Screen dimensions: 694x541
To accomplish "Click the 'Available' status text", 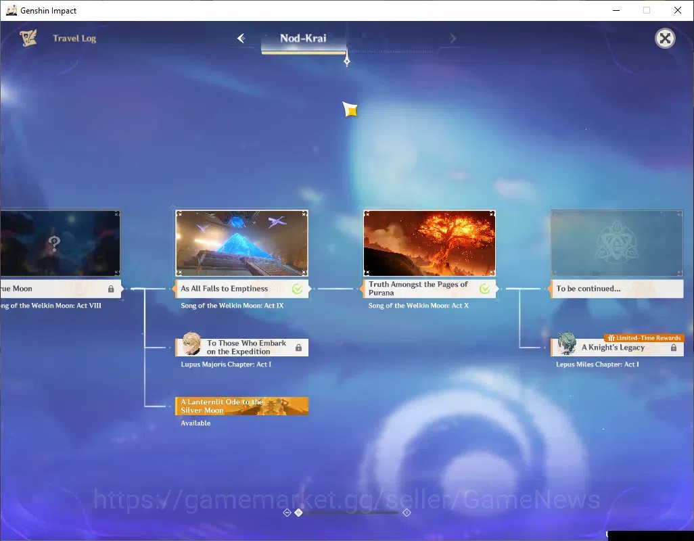I will 195,423.
